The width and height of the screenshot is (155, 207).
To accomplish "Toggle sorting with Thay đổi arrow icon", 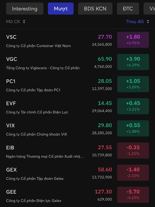I will pos(148,21).
